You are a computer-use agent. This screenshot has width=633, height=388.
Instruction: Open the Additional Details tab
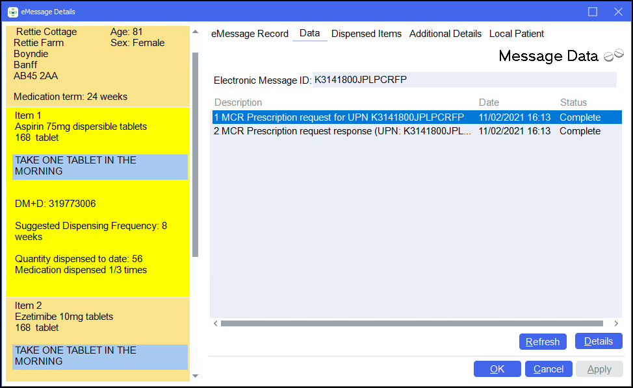tap(445, 34)
